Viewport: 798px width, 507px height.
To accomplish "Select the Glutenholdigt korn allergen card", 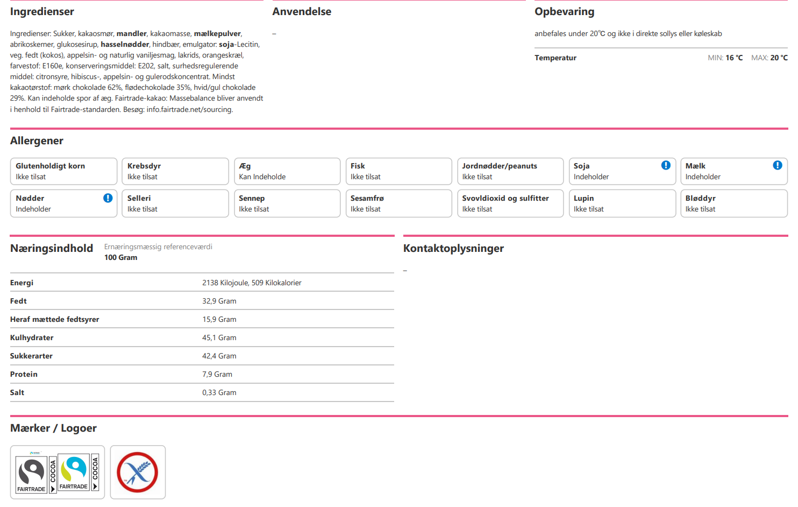I will pos(63,171).
